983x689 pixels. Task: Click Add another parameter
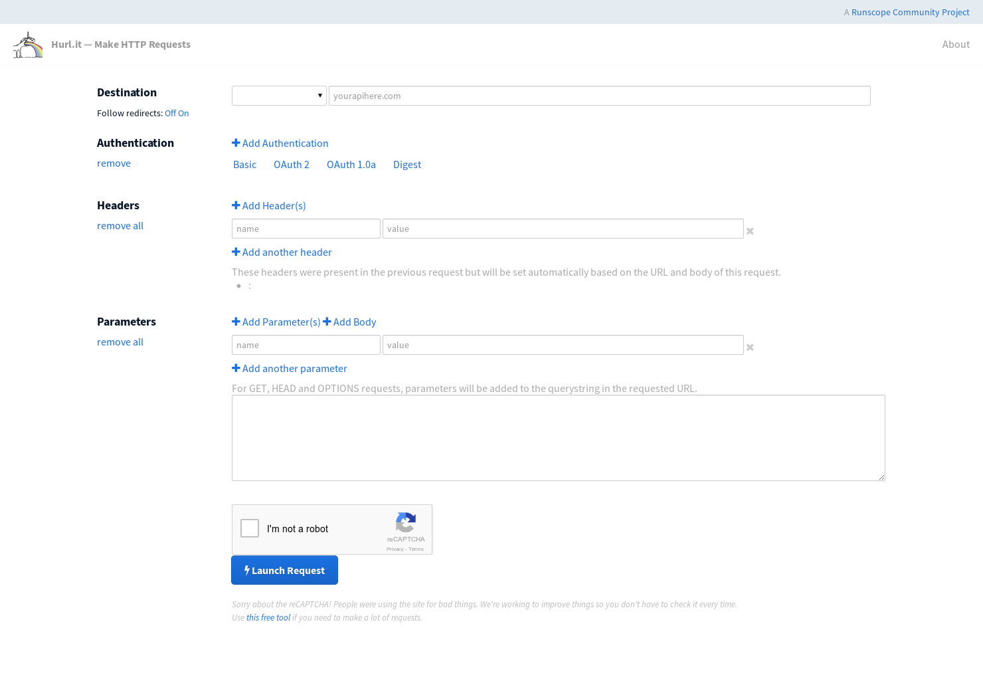290,369
